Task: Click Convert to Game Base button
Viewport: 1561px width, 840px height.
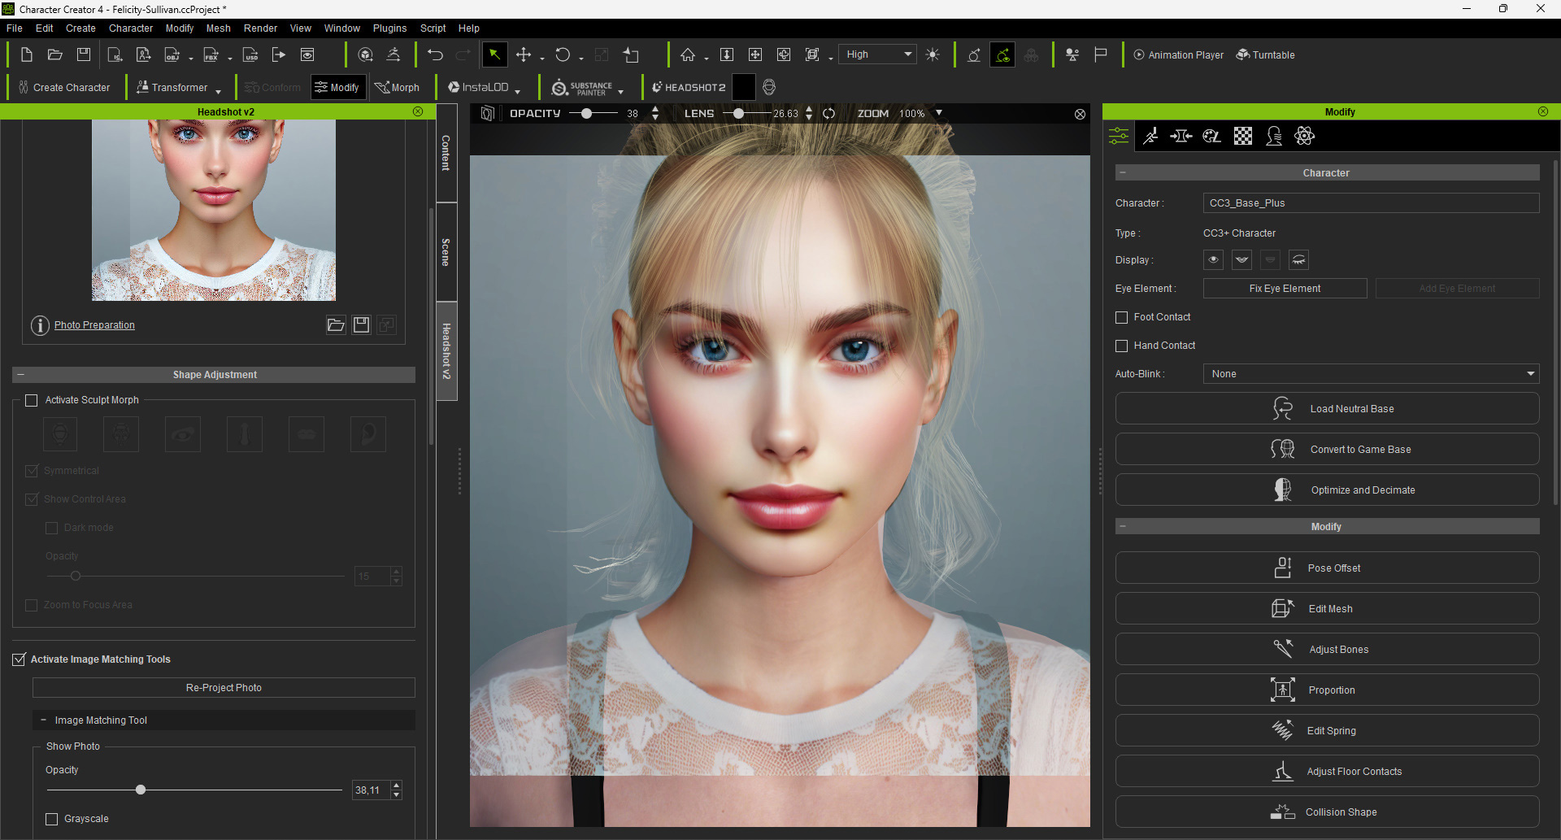Action: (x=1327, y=450)
